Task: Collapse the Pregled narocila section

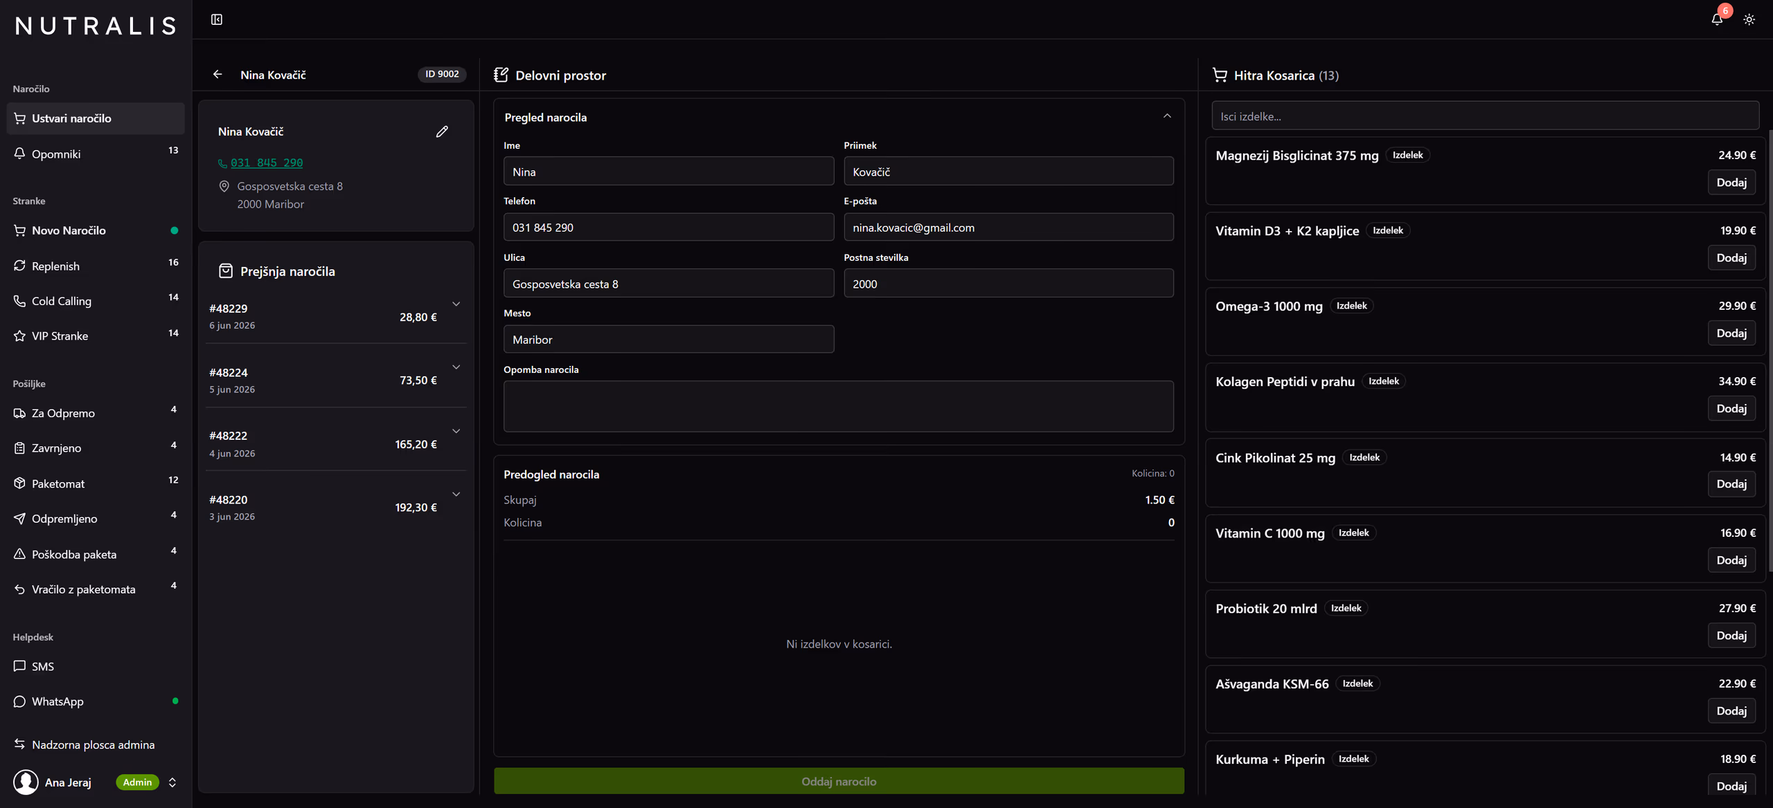Action: click(x=1167, y=116)
